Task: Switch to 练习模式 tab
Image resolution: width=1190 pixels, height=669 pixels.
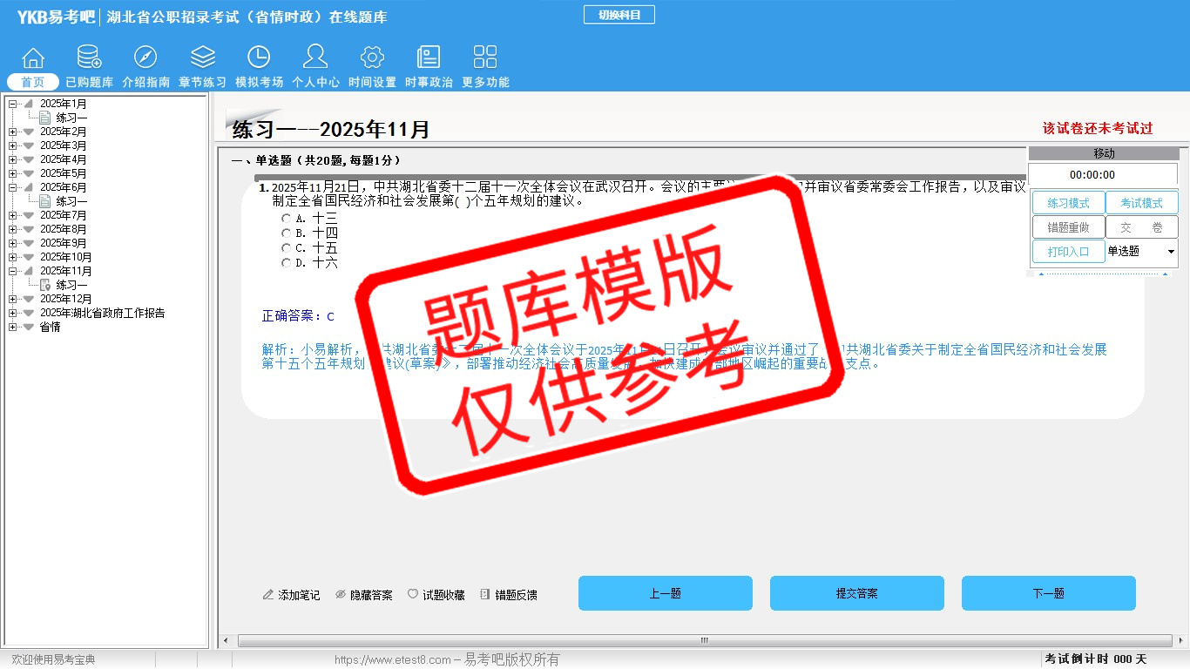Action: point(1068,203)
